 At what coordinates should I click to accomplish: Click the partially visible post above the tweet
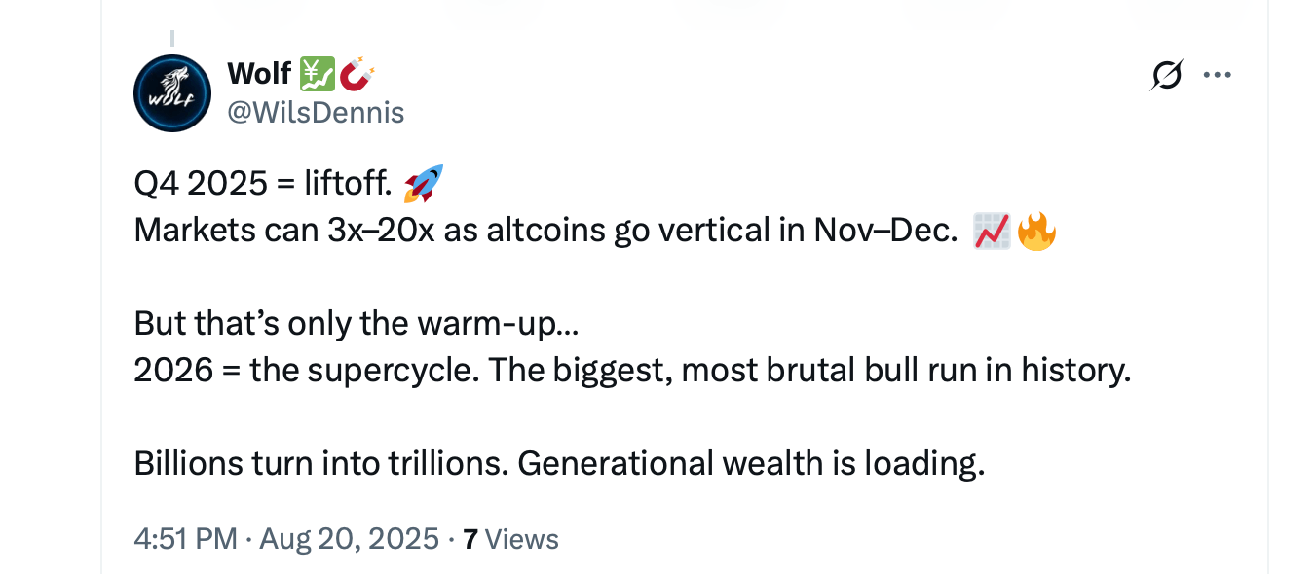tap(657, 12)
